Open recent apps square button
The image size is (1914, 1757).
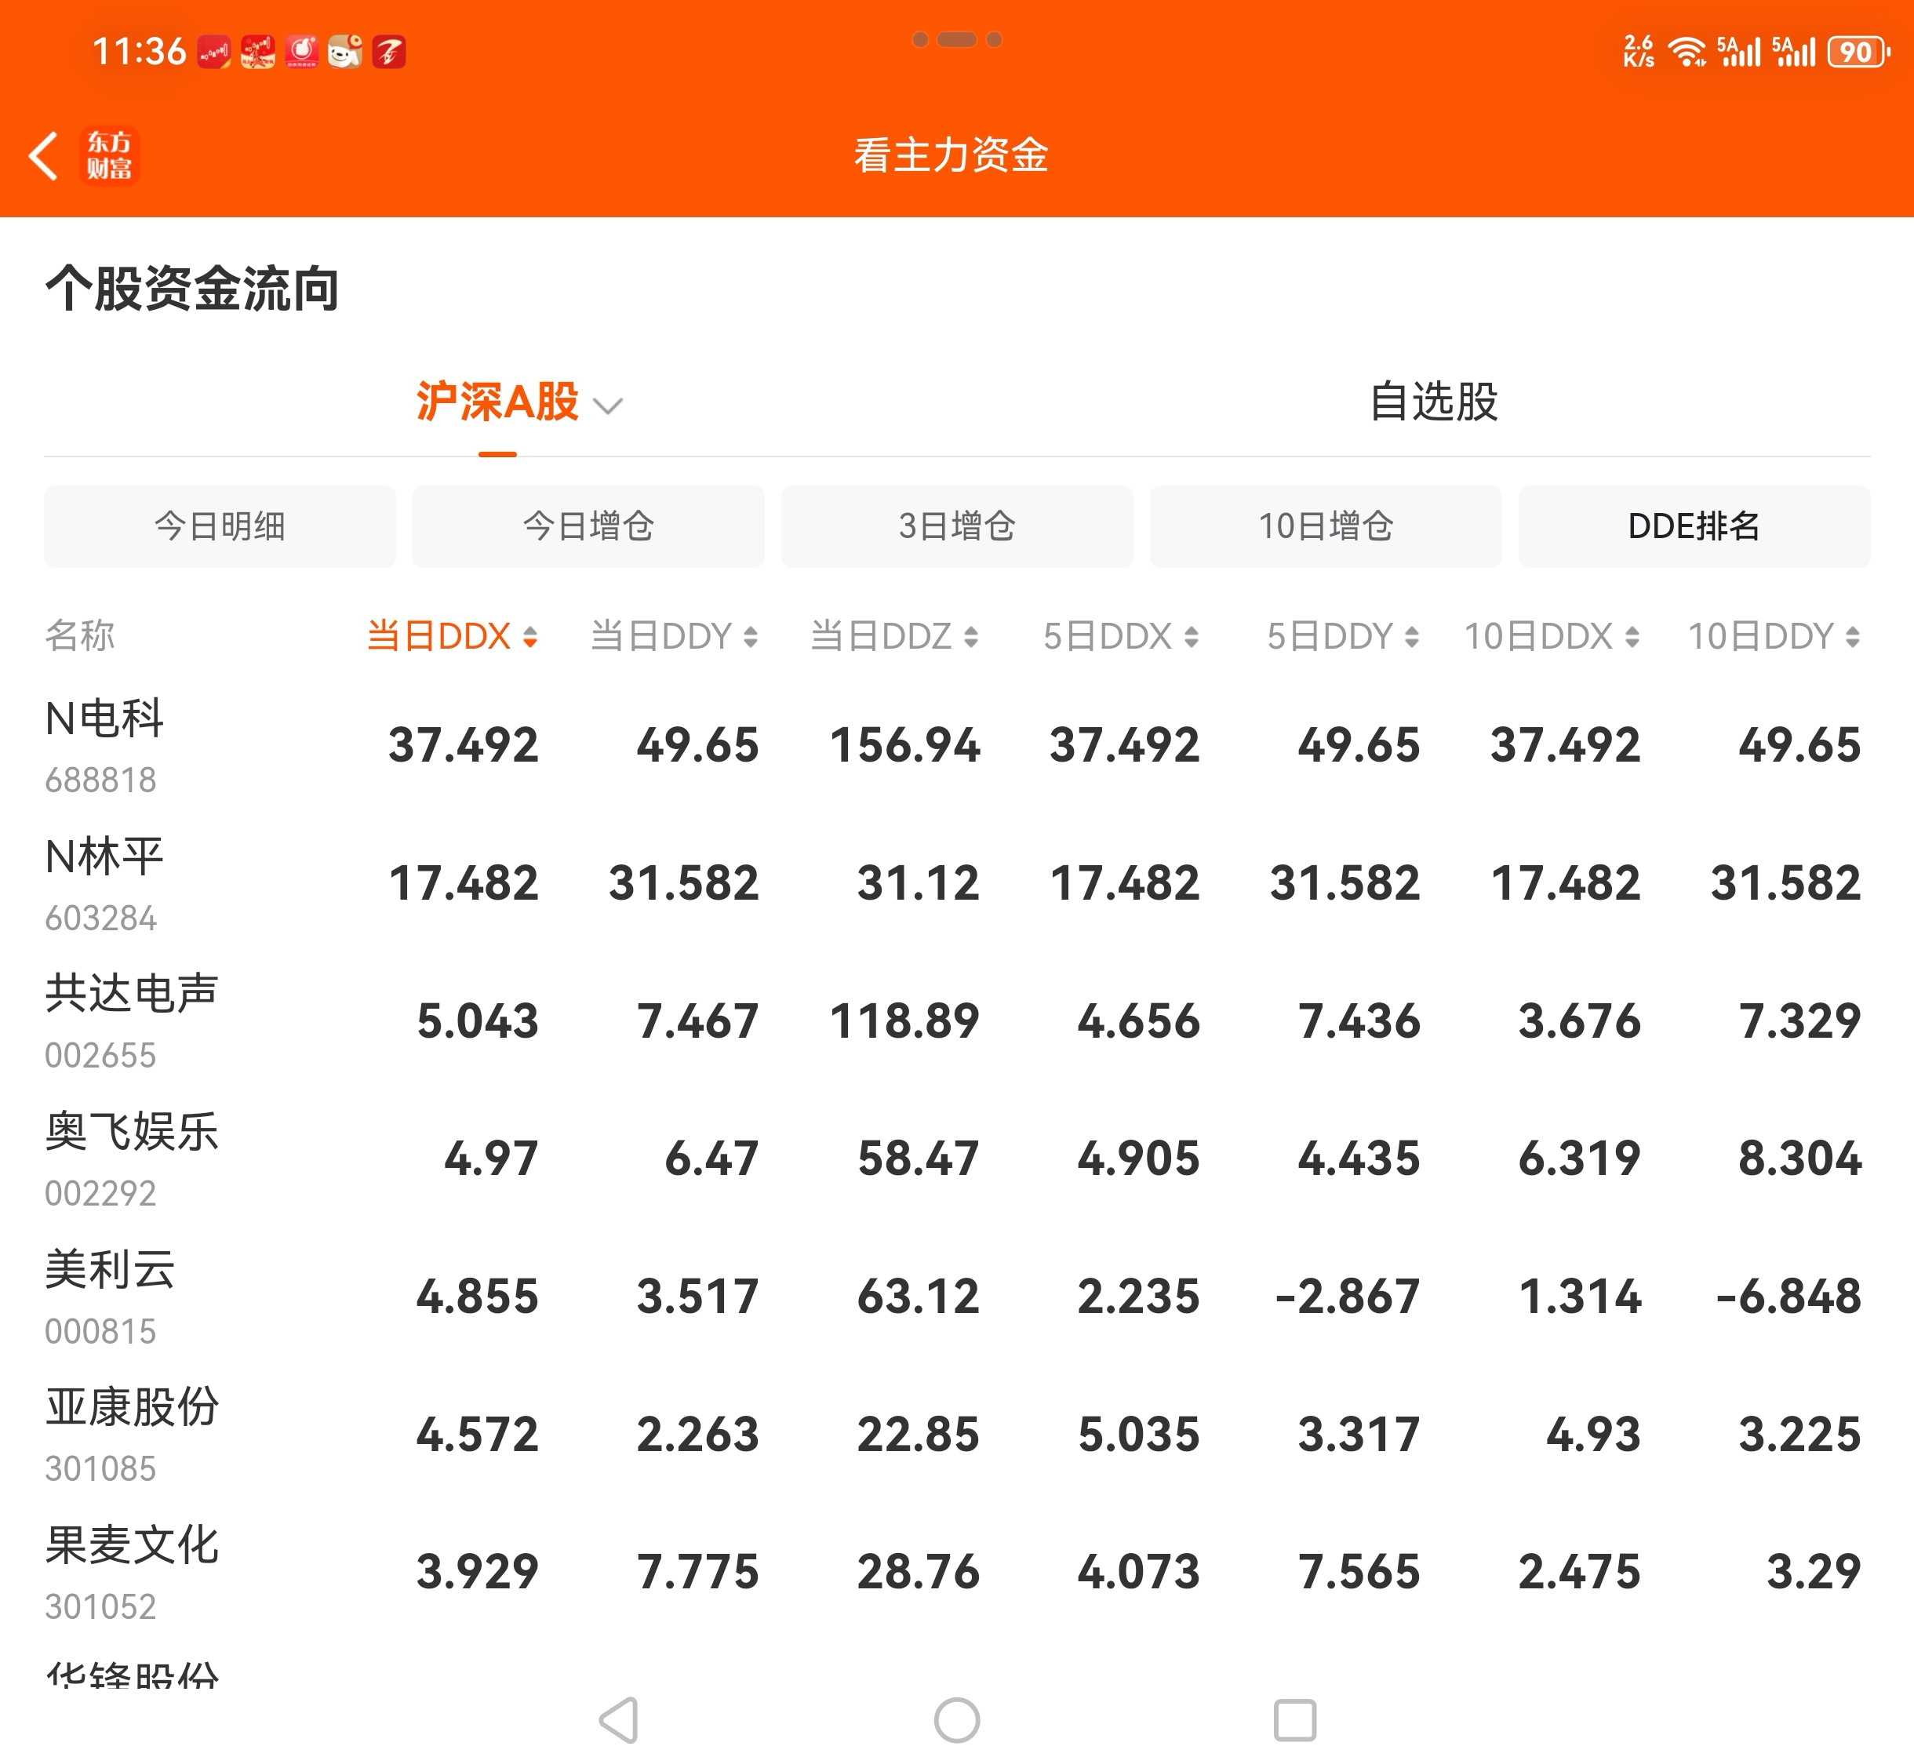1294,1720
